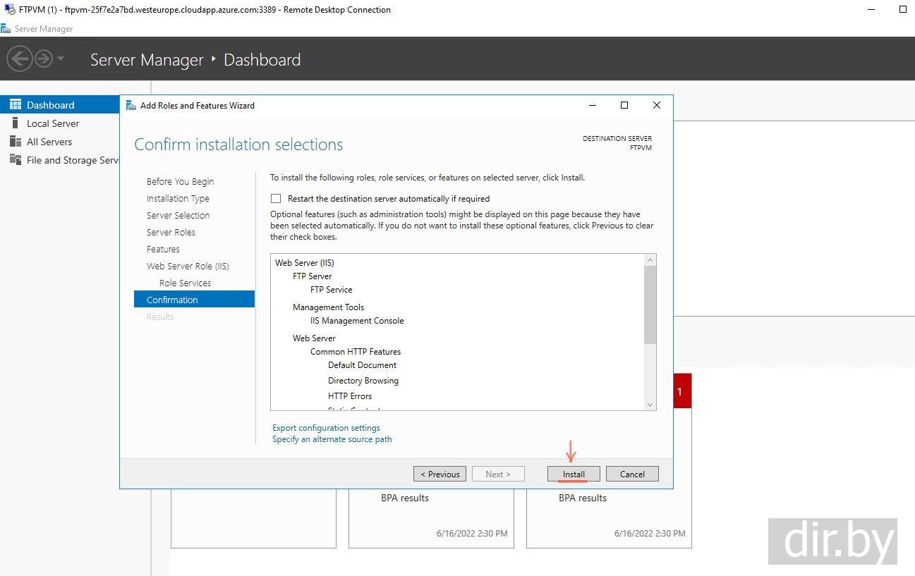Open the navigation history dropdown arrow

(x=61, y=59)
